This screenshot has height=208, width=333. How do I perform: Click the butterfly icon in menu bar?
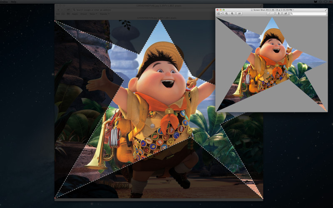point(316,2)
